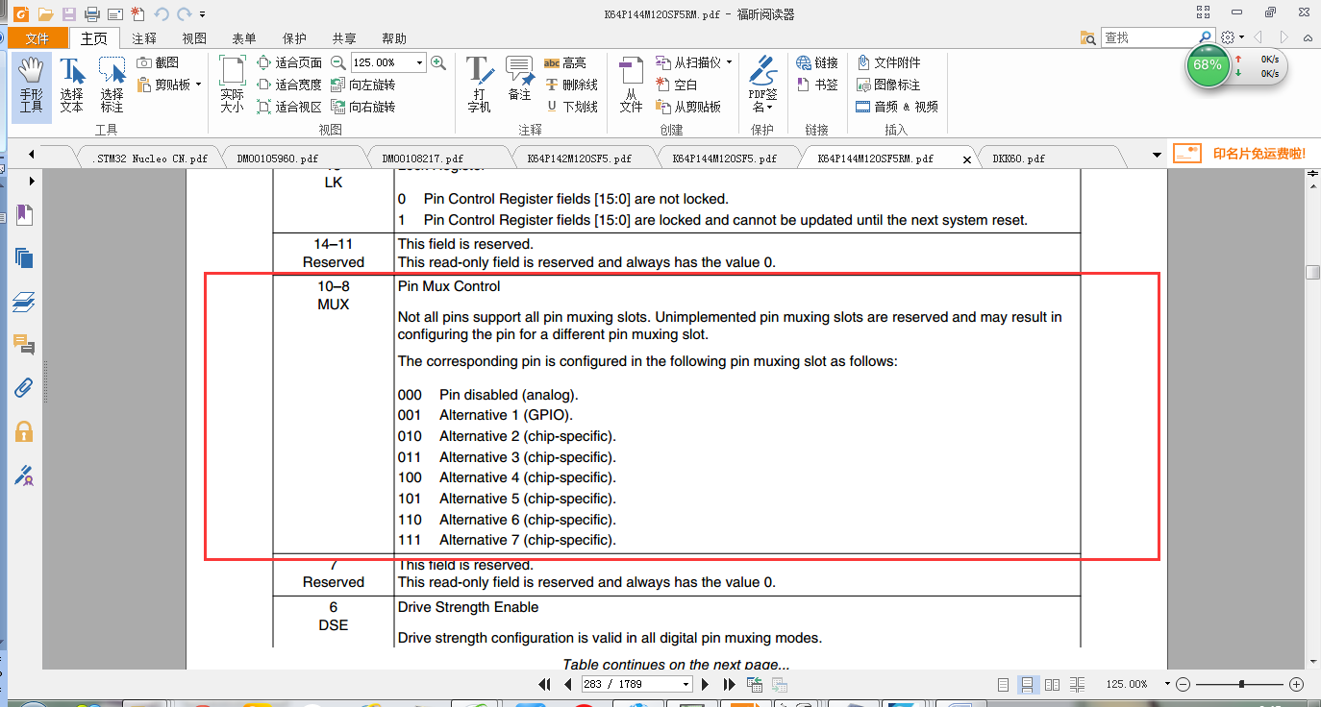Activate the Select Text tool (选择文本)

(x=71, y=85)
